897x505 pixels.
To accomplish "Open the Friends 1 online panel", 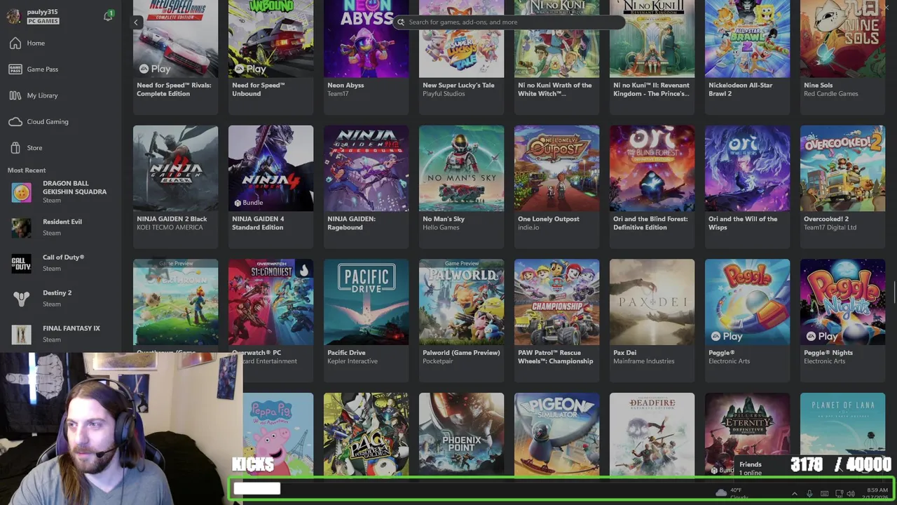I will tap(751, 469).
